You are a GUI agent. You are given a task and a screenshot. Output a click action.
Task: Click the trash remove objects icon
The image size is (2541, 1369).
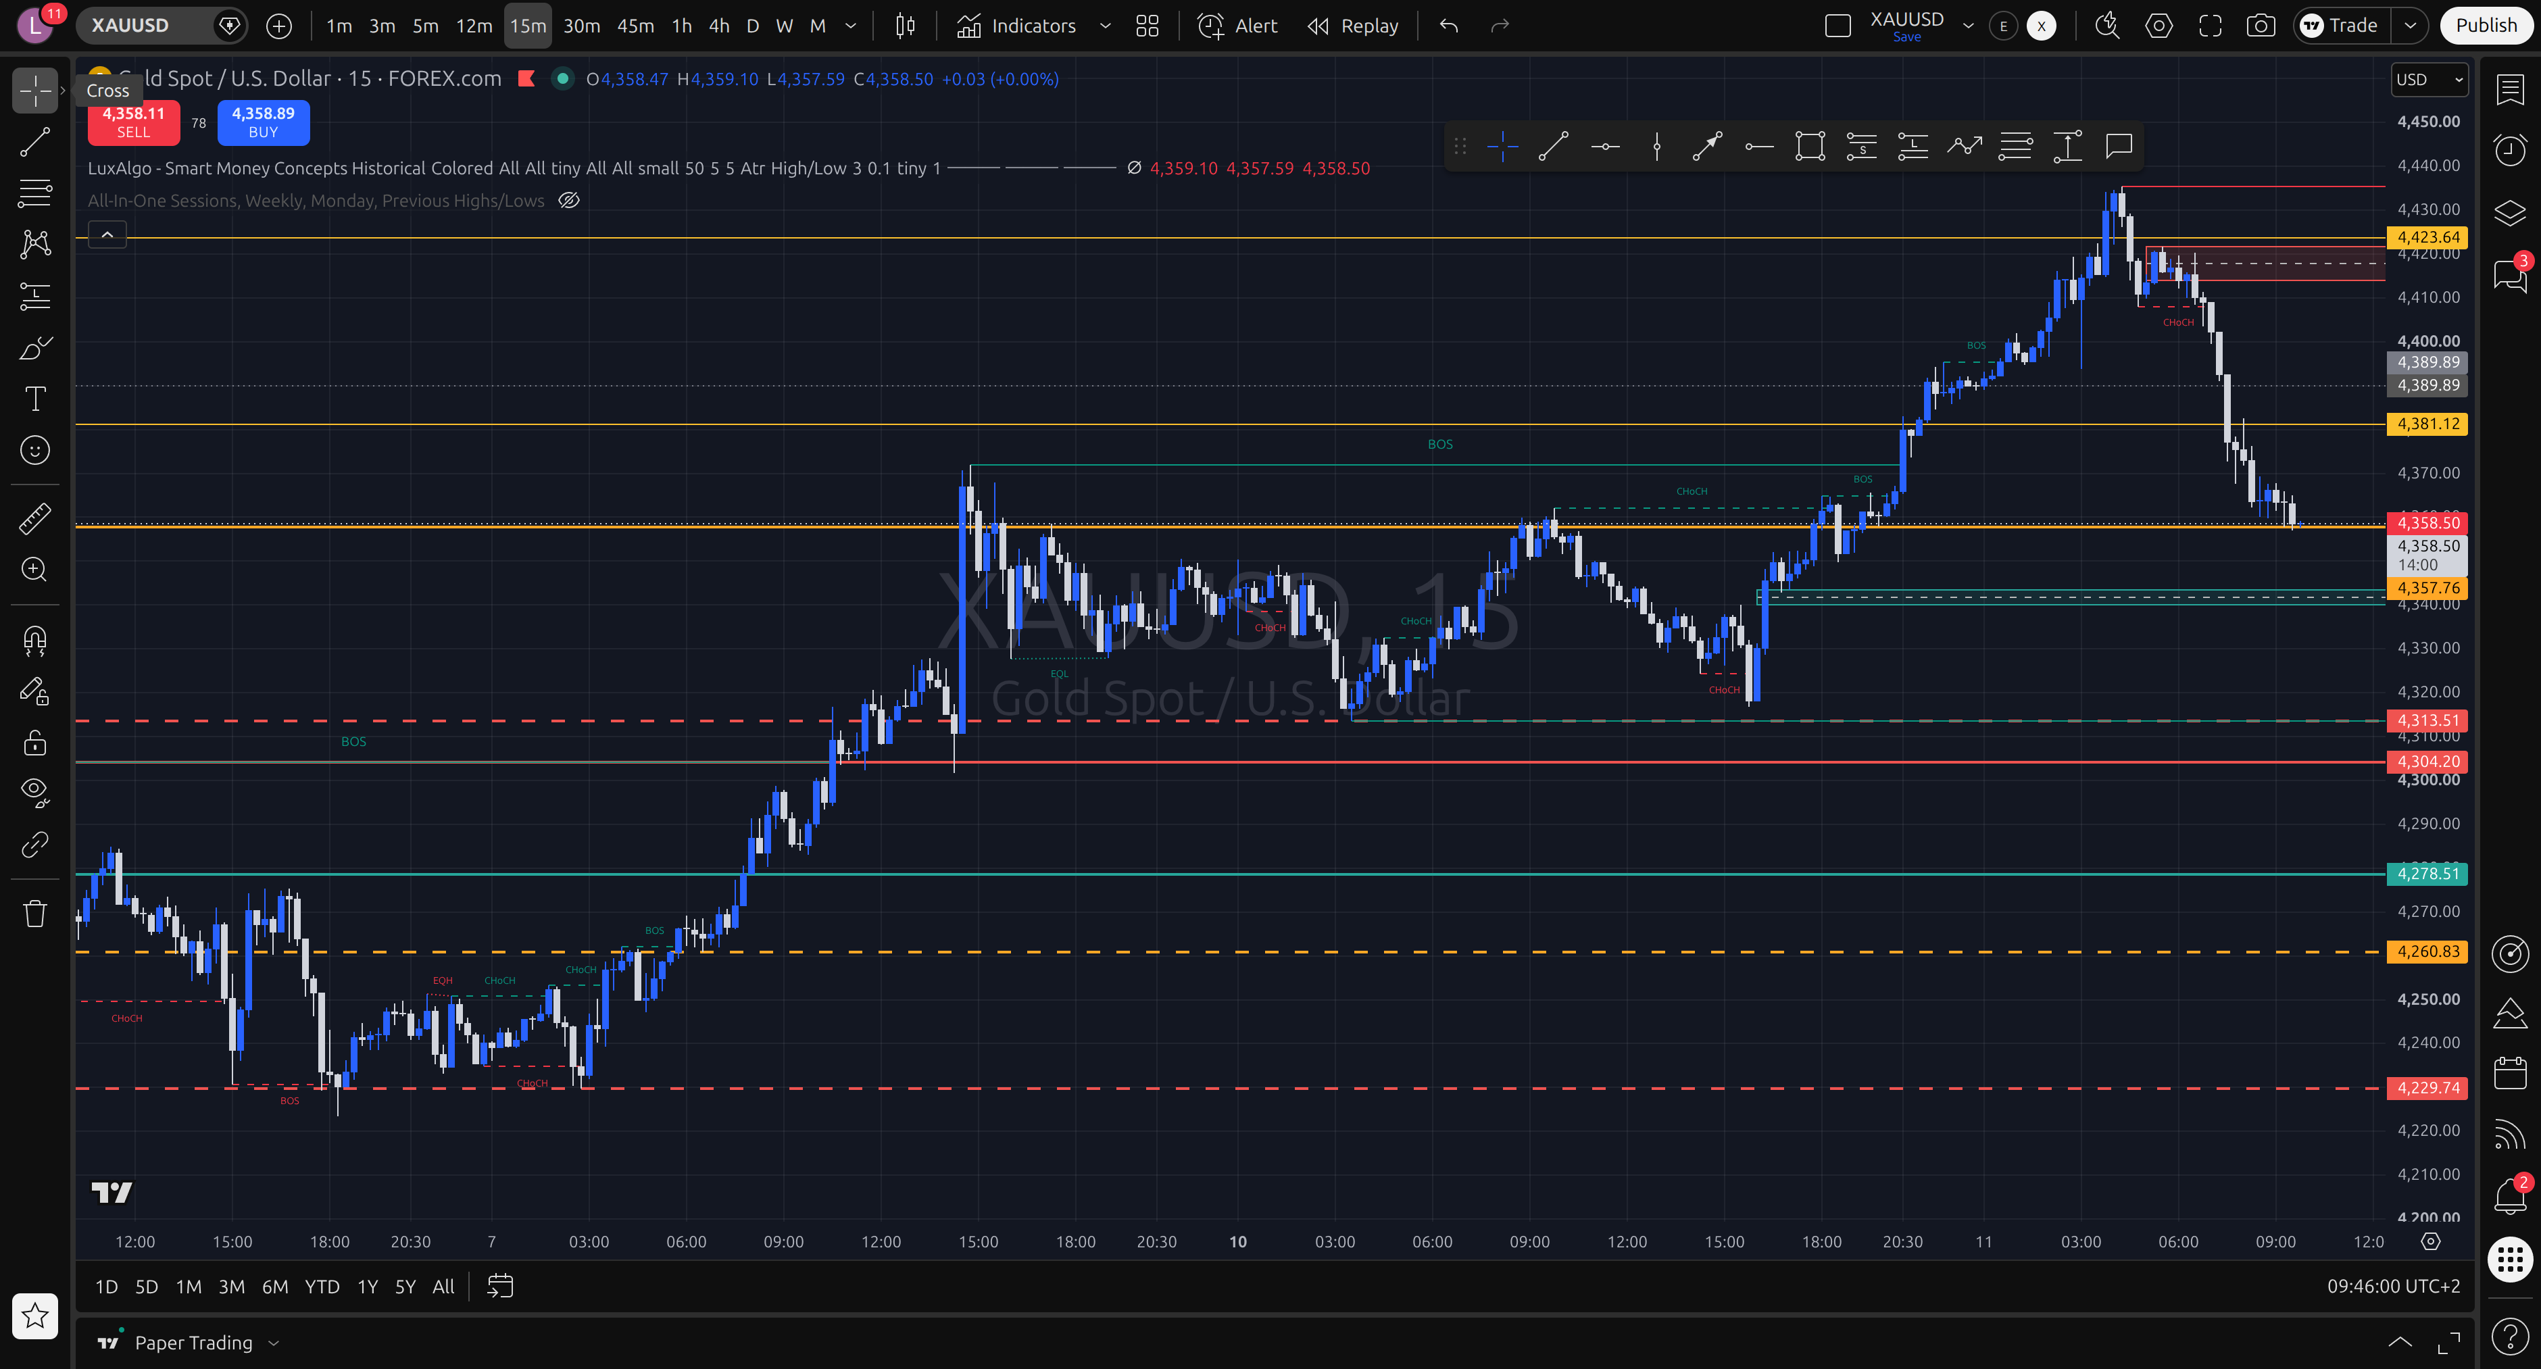click(36, 914)
